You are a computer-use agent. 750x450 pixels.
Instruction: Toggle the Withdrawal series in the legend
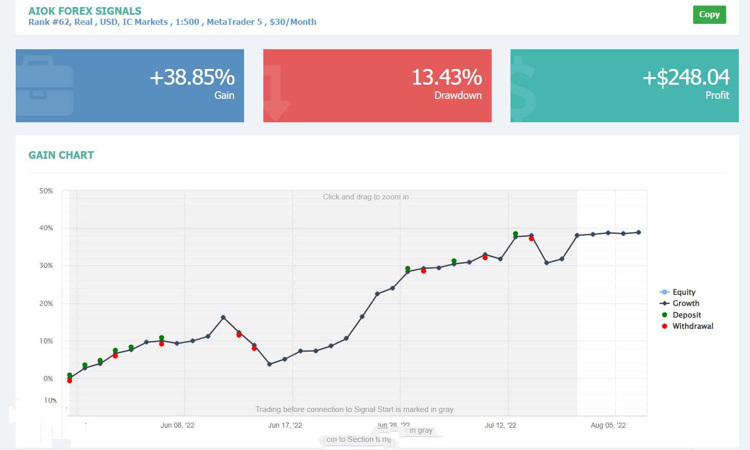tap(687, 326)
